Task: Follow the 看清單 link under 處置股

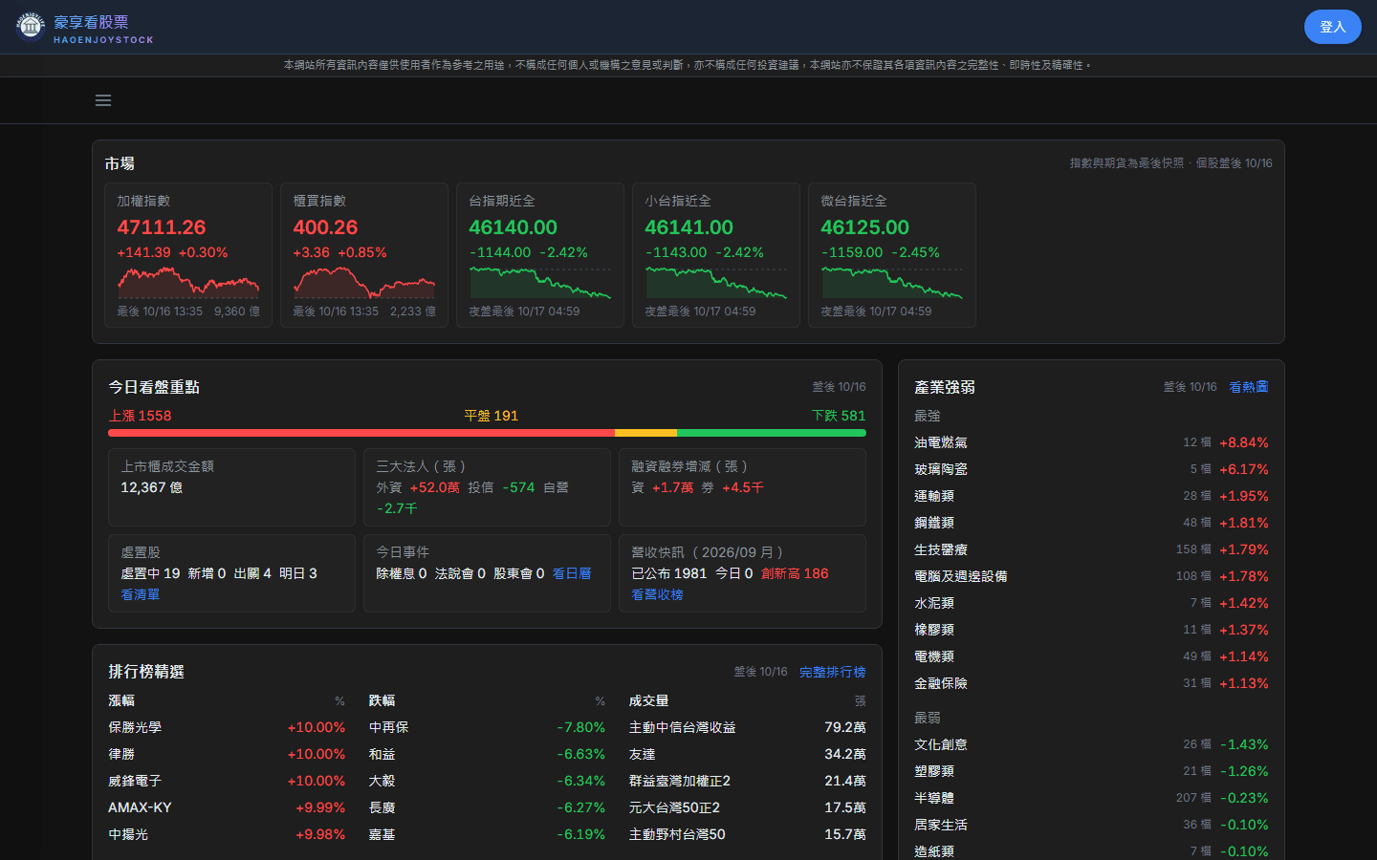Action: click(141, 594)
